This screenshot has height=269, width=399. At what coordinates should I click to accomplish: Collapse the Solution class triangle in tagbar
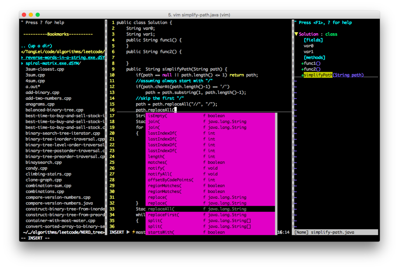pyautogui.click(x=296, y=34)
